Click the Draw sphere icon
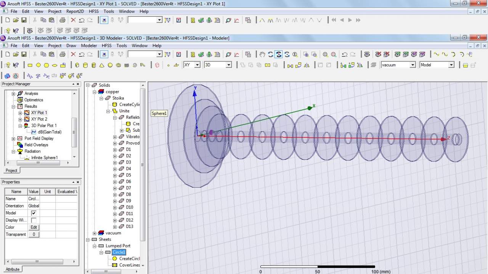This screenshot has width=488, height=274. [110, 65]
